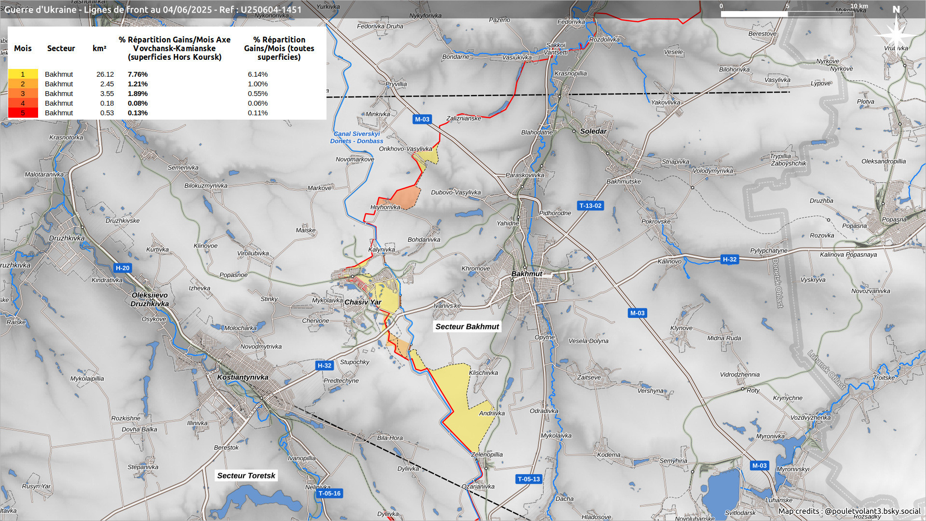
Task: Click the Klishchiivka village label
Action: tap(483, 373)
